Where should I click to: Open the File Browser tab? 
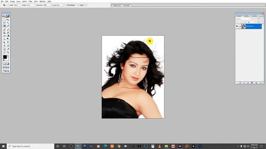[x=117, y=5]
